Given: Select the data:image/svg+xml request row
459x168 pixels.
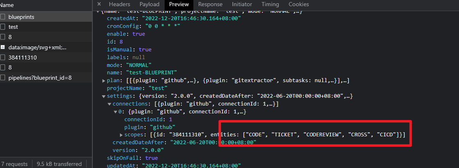Looking at the screenshot, I should [46, 47].
